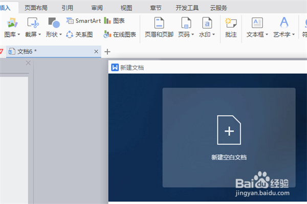The width and height of the screenshot is (307, 204).
Task: Switch to the 章节 ribbon tab
Action: tap(156, 8)
